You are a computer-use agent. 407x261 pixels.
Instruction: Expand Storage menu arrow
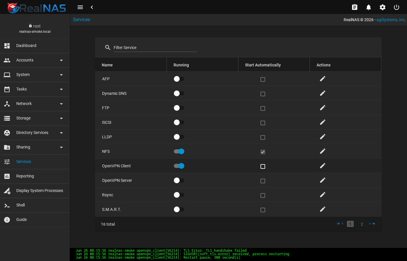click(61, 118)
